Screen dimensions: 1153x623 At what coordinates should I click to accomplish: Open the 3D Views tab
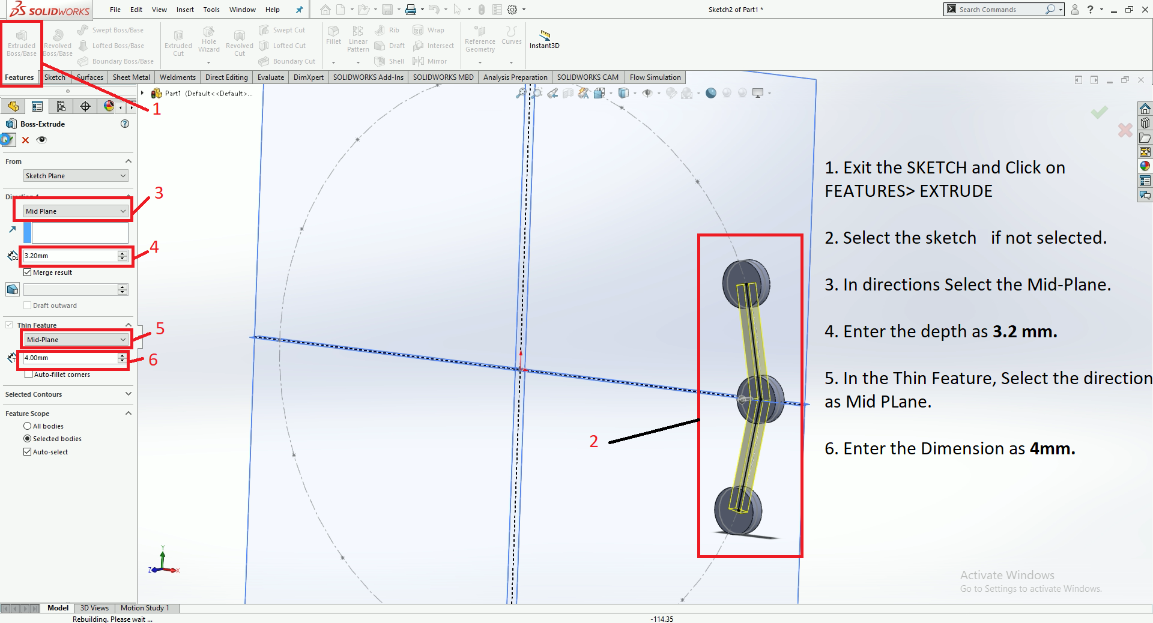[x=94, y=608]
